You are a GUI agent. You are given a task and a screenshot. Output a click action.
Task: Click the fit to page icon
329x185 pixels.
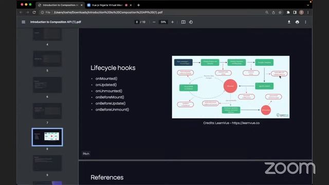[183, 22]
